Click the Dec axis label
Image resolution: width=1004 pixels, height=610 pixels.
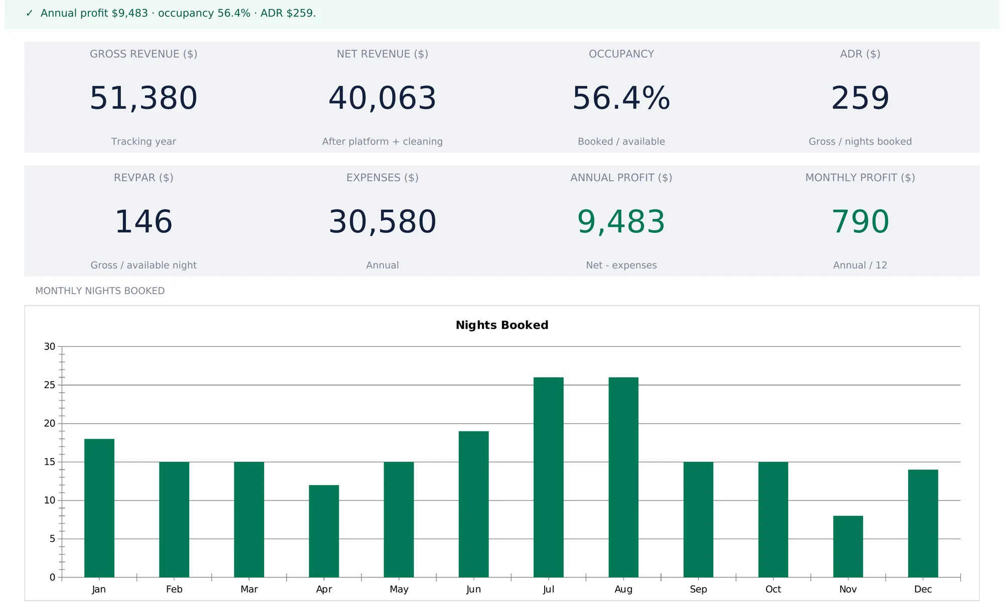923,589
